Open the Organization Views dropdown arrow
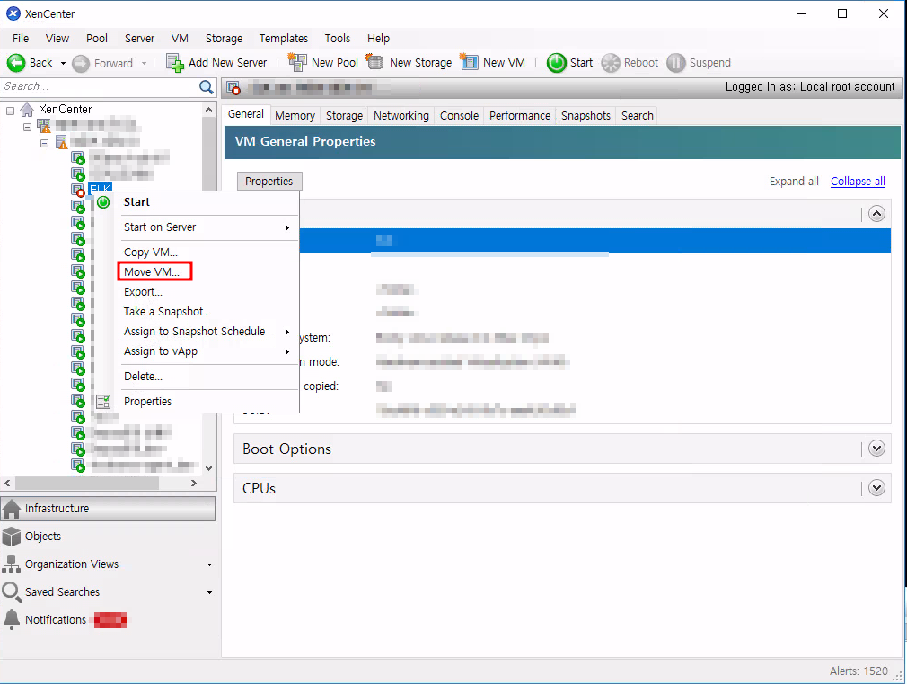This screenshot has height=684, width=907. [x=209, y=564]
